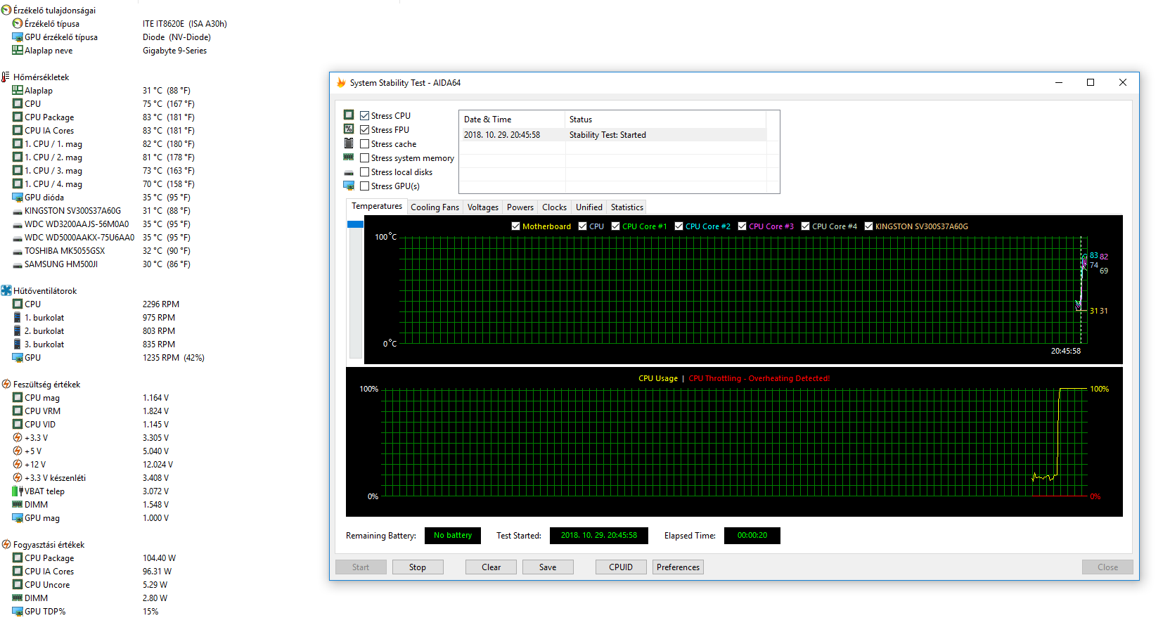Switch to the Cooling Fans tab
The image size is (1170, 625).
coord(435,207)
